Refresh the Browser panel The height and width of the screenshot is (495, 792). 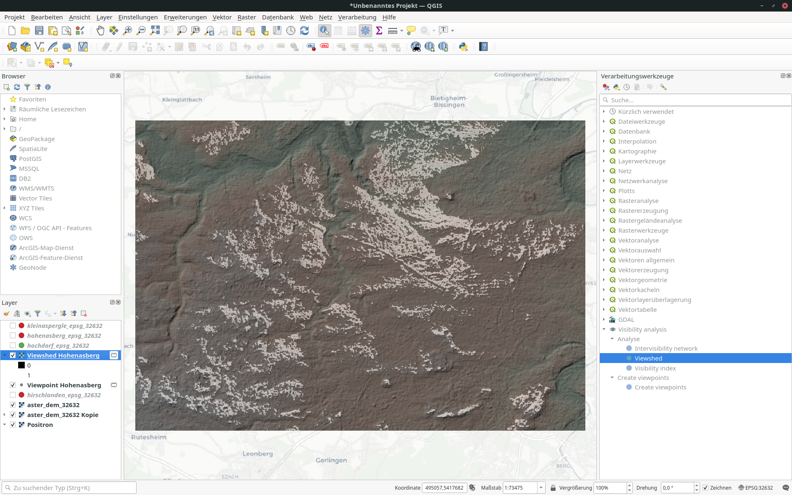pyautogui.click(x=17, y=87)
